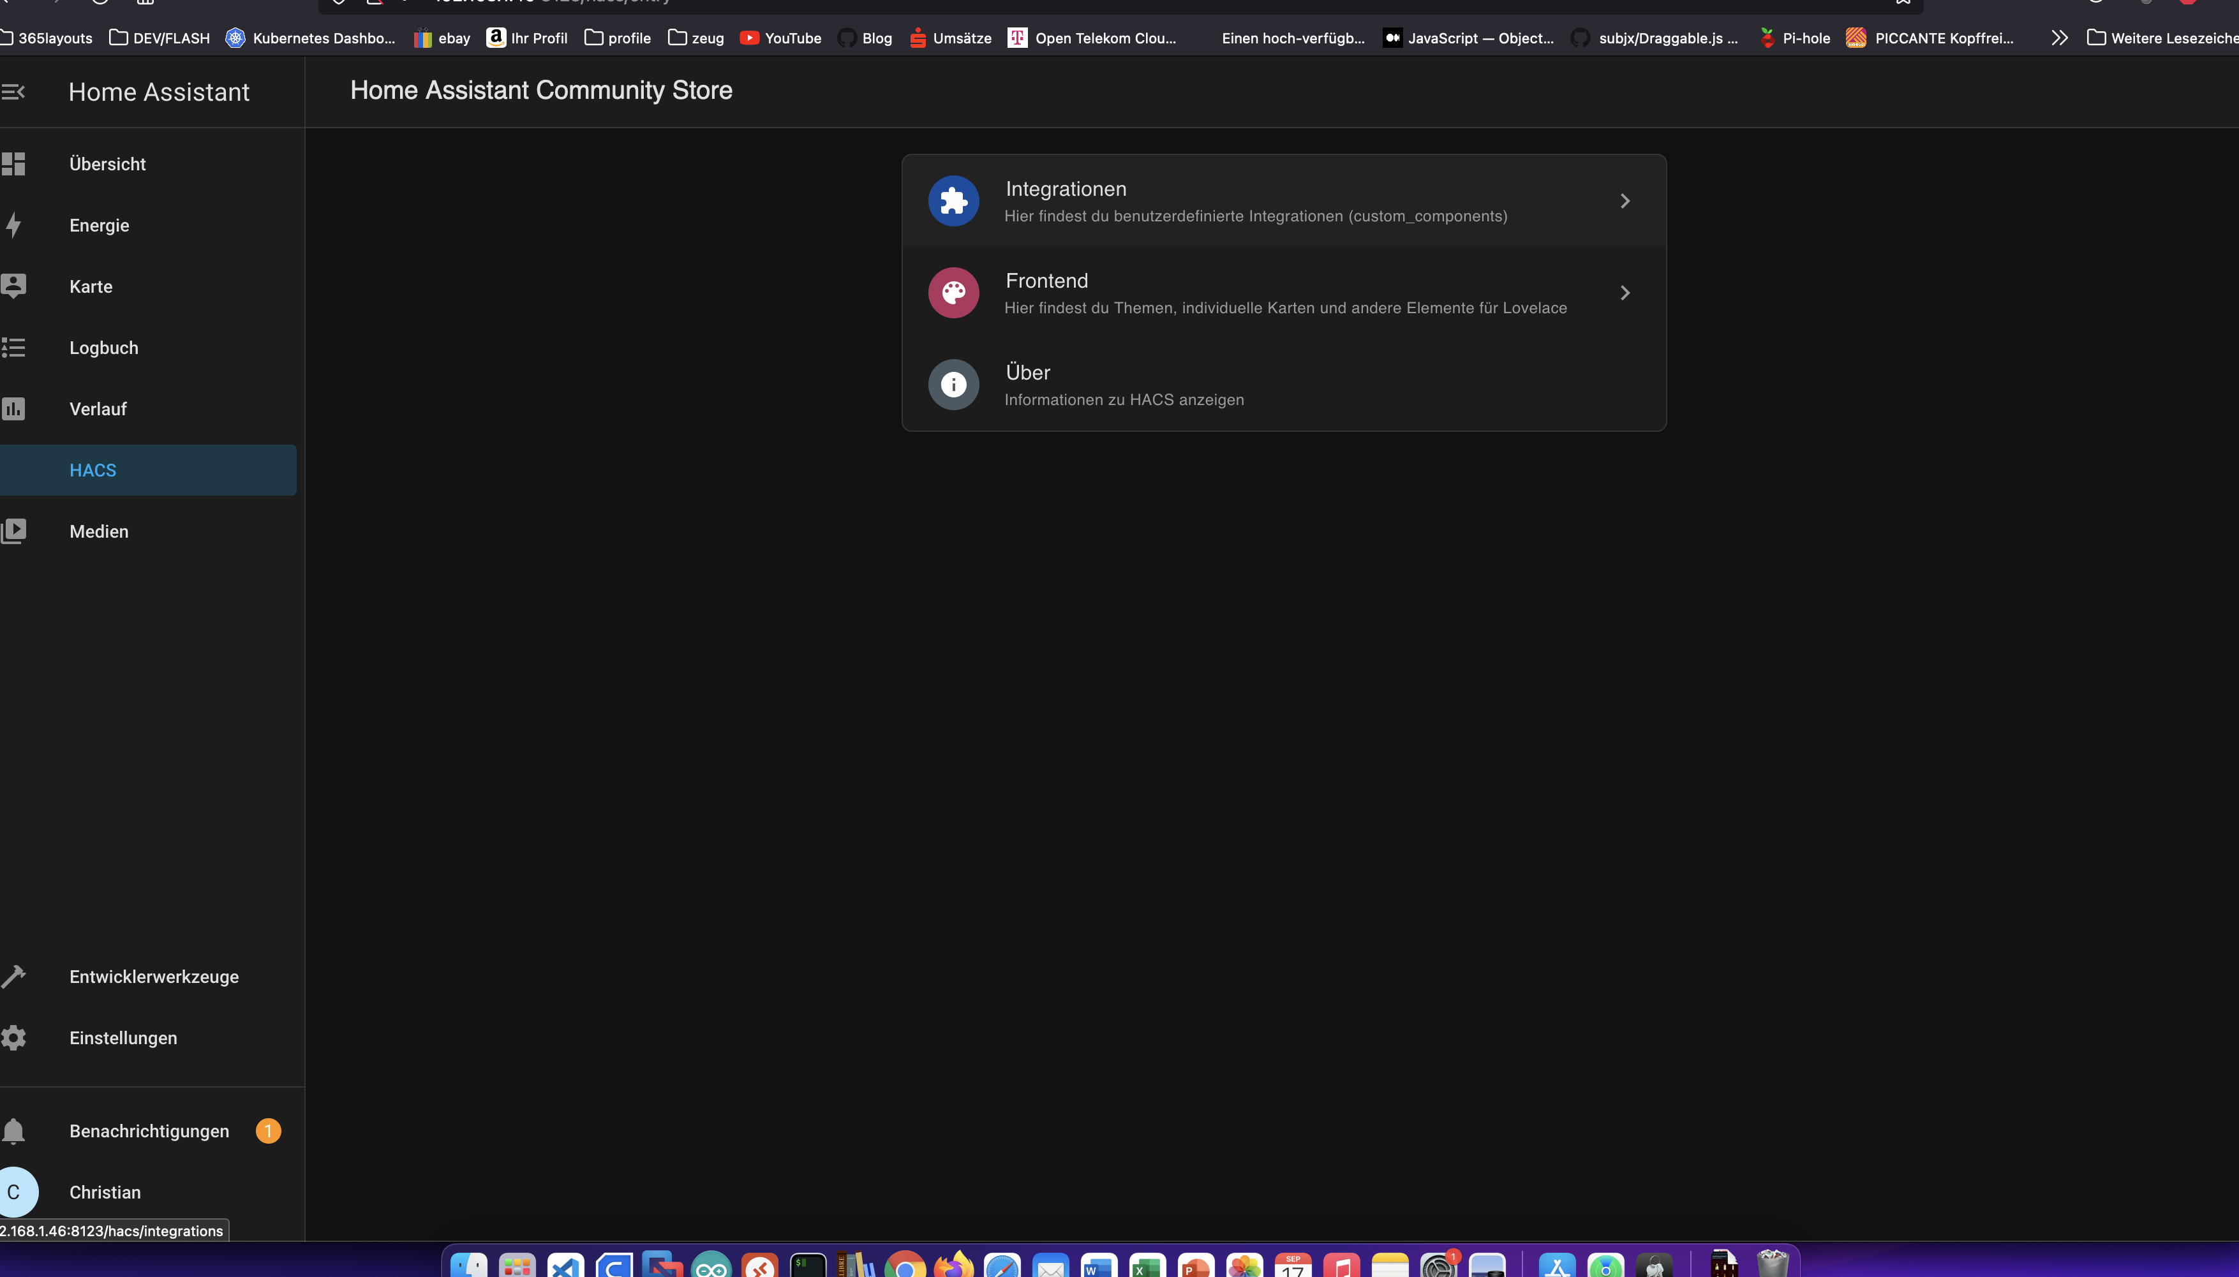The image size is (2239, 1277).
Task: Launch Google Chrome from the dock
Action: click(905, 1265)
